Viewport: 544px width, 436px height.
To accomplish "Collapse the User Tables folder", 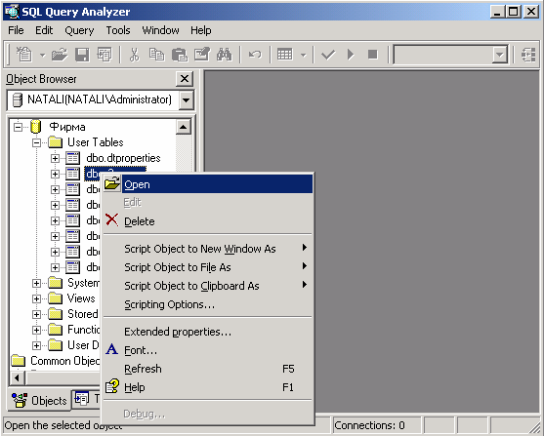I will (x=36, y=142).
